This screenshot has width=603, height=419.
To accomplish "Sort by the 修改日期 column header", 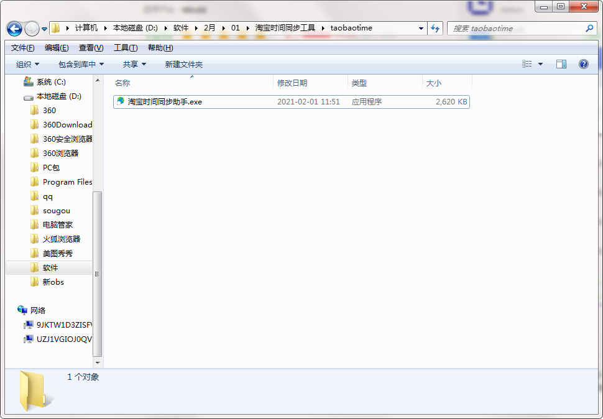I will pyautogui.click(x=310, y=83).
